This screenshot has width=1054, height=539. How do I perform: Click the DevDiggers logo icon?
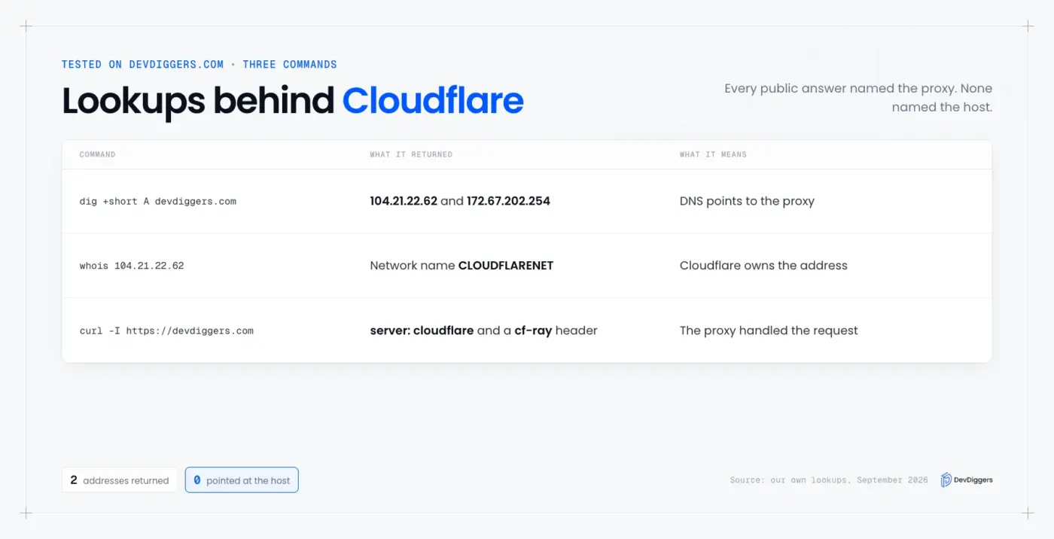point(946,480)
